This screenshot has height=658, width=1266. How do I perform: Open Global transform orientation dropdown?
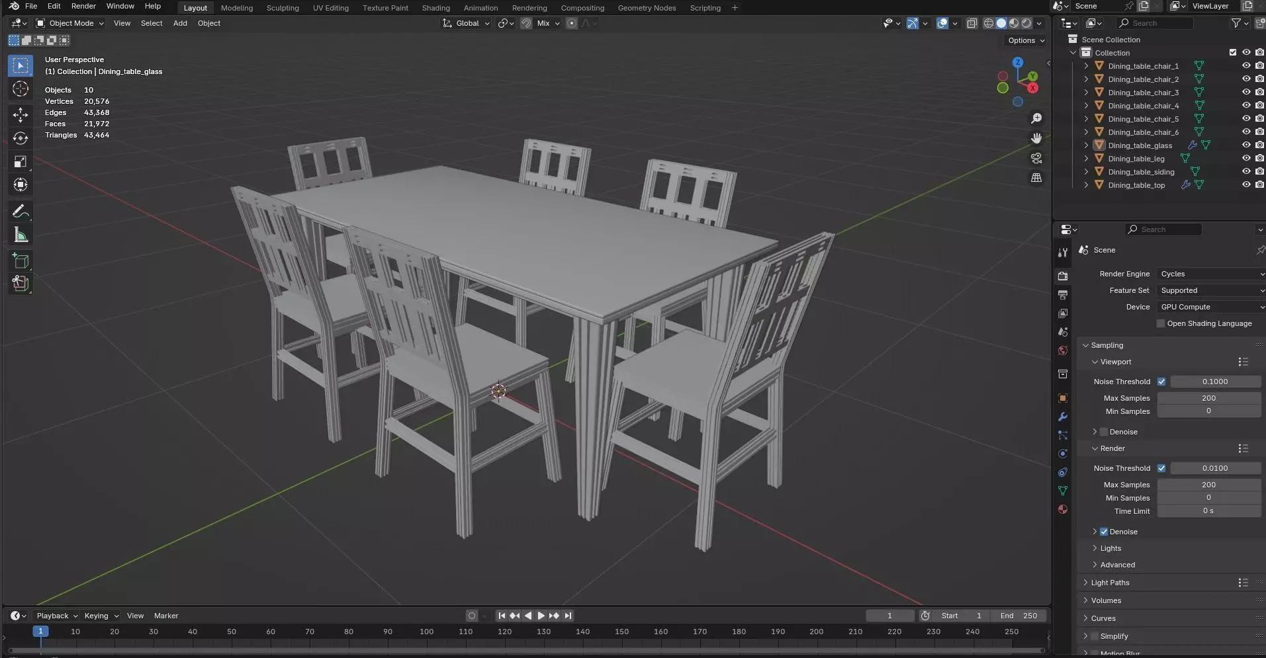467,23
